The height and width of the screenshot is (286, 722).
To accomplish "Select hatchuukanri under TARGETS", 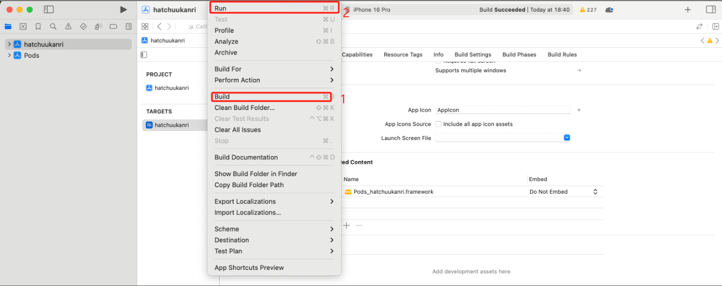I will [175, 125].
